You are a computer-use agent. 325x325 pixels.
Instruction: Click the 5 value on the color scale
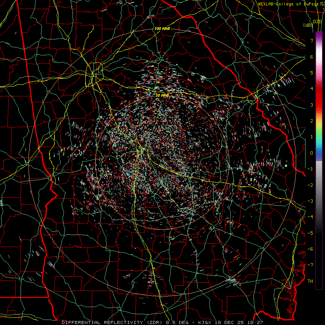(312, 73)
